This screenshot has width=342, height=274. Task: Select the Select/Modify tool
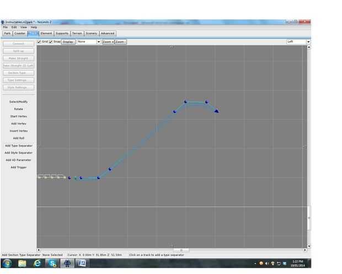[x=19, y=102]
